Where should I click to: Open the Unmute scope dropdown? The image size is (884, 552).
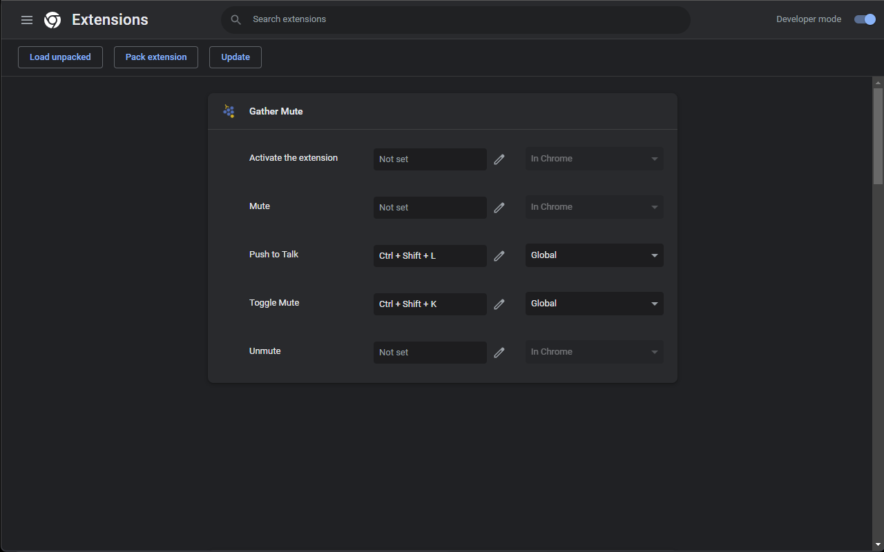[595, 352]
